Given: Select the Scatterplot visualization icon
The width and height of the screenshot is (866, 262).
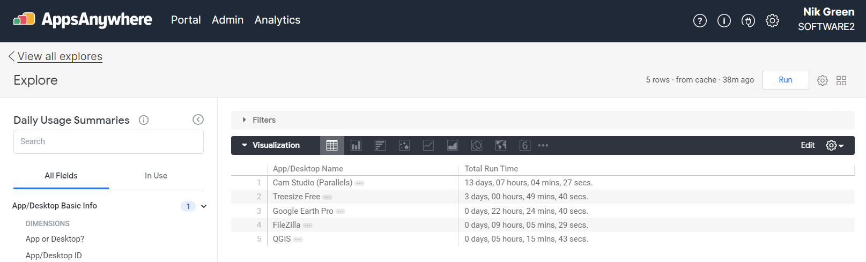Looking at the screenshot, I should click(404, 145).
